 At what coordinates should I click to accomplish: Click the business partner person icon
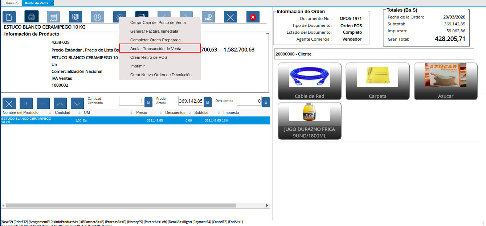pos(98,17)
